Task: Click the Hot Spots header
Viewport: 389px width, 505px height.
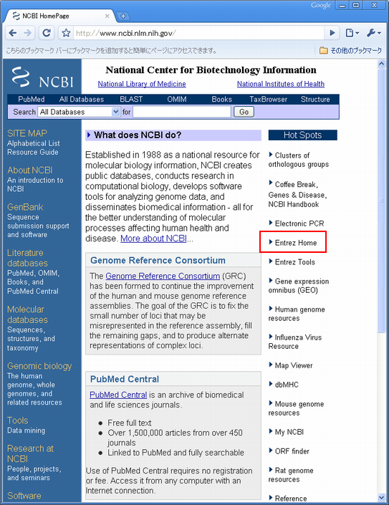Action: (x=303, y=135)
